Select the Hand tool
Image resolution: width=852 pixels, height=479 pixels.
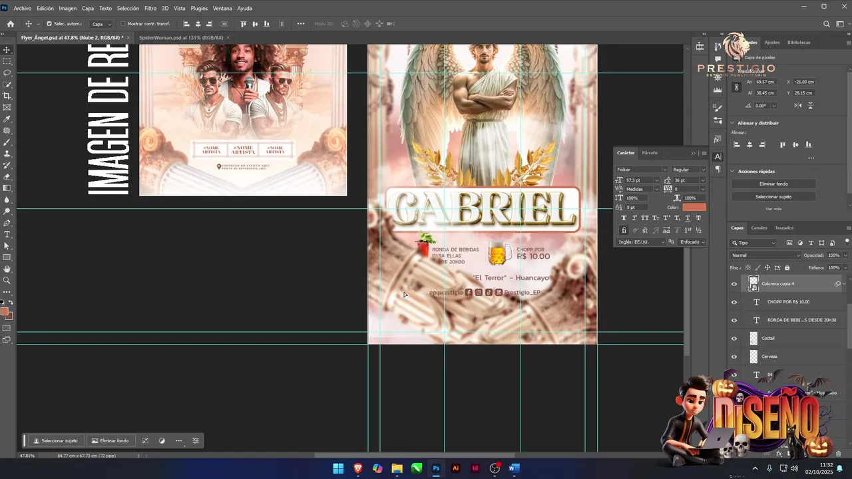click(x=7, y=269)
